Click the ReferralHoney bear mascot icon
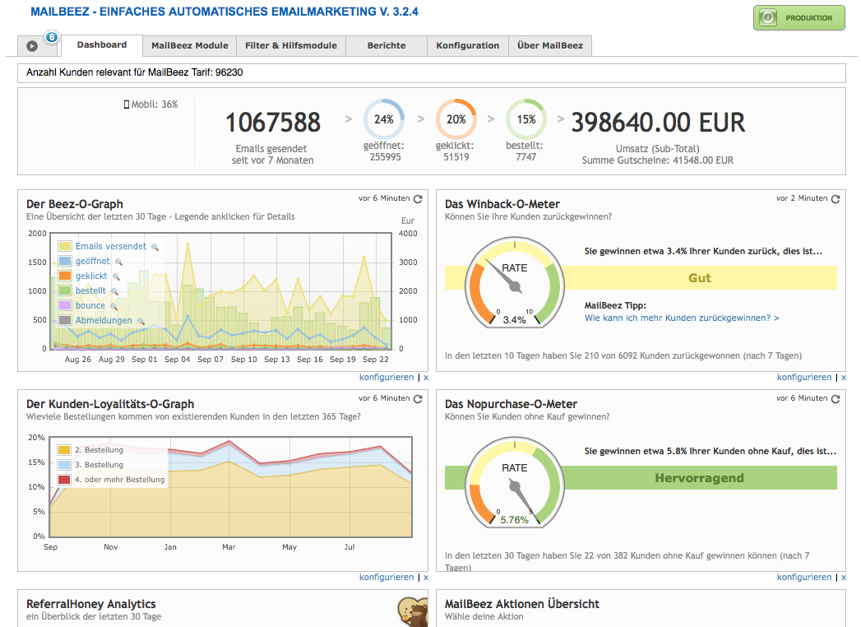The image size is (861, 627). 413,611
